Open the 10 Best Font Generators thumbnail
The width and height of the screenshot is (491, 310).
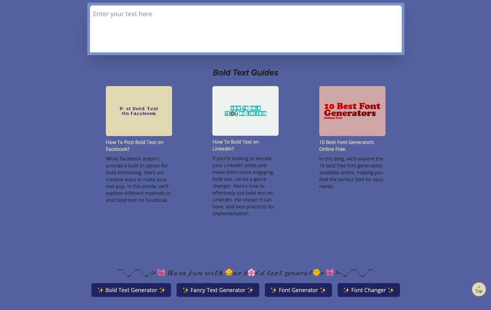(x=352, y=111)
